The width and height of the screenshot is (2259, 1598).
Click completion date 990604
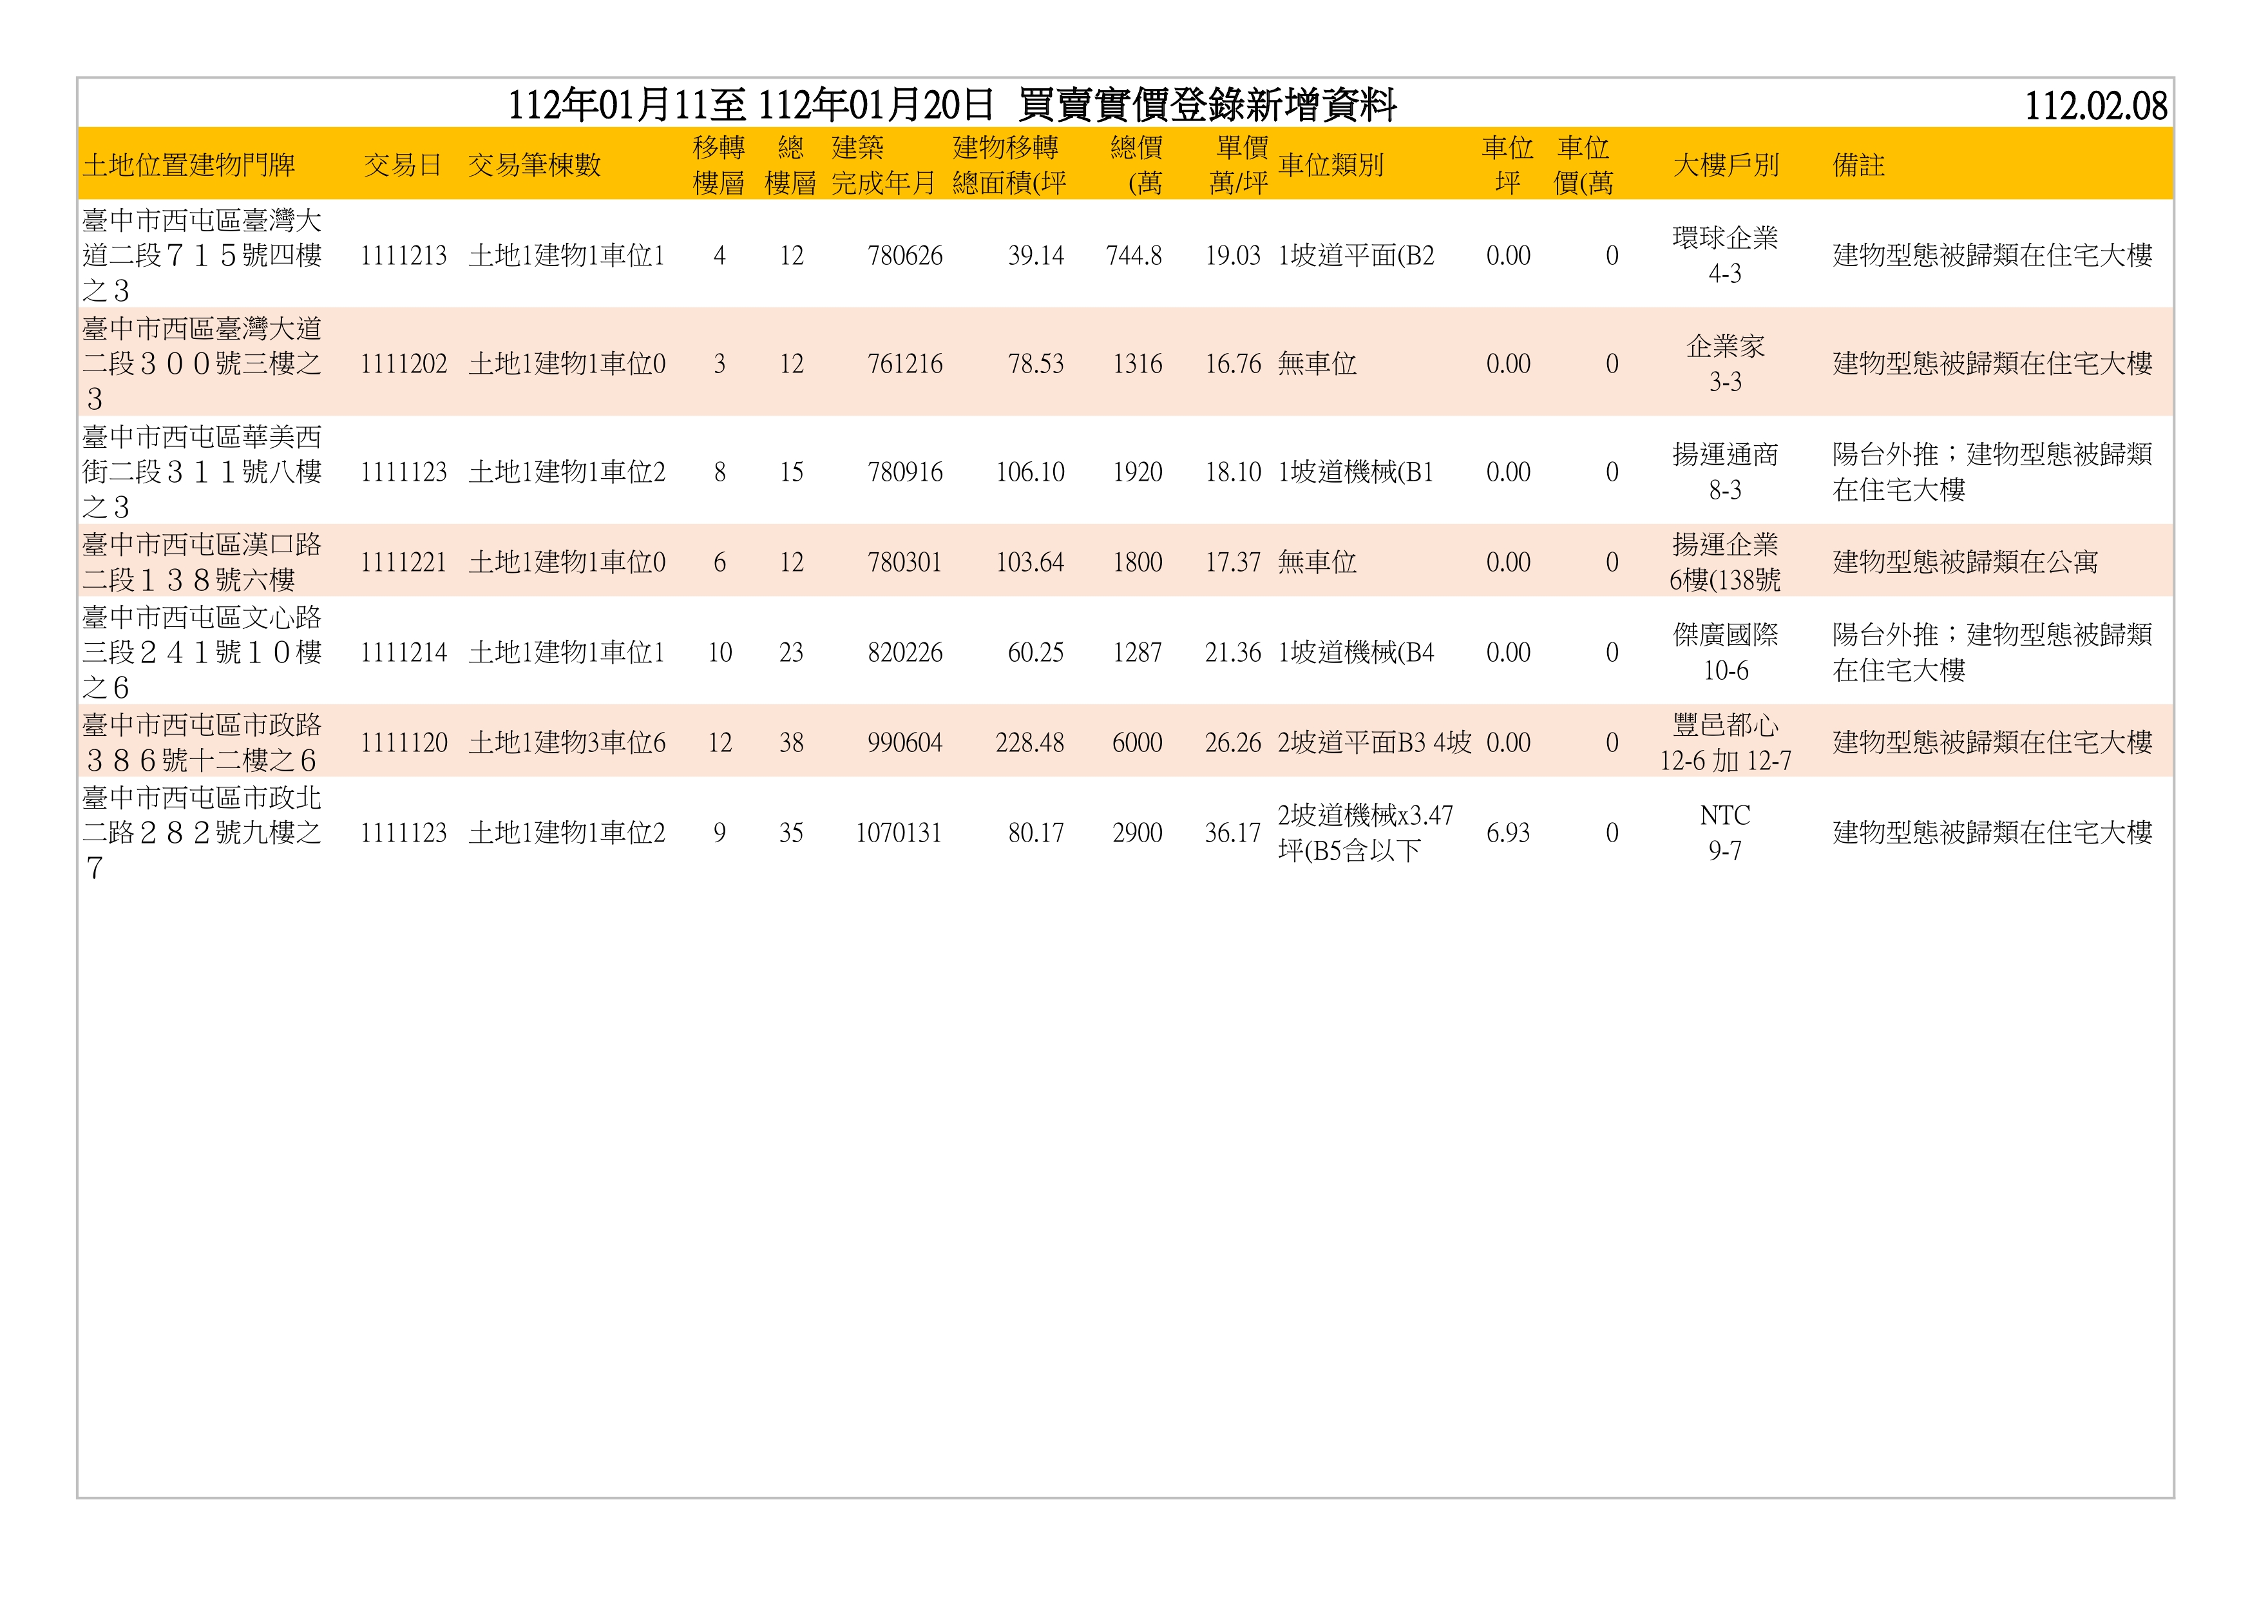904,743
